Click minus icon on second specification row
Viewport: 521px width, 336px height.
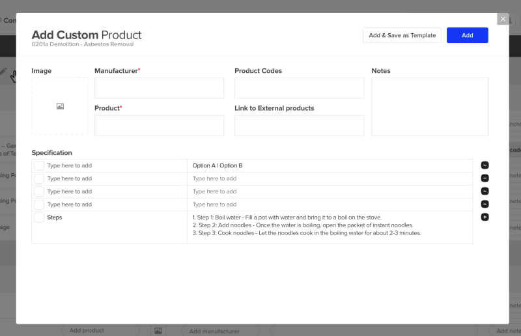(485, 178)
